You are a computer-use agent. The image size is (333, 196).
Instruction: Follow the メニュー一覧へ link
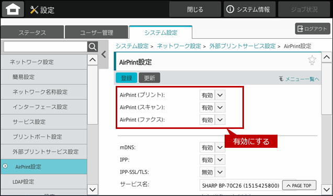(x=299, y=79)
